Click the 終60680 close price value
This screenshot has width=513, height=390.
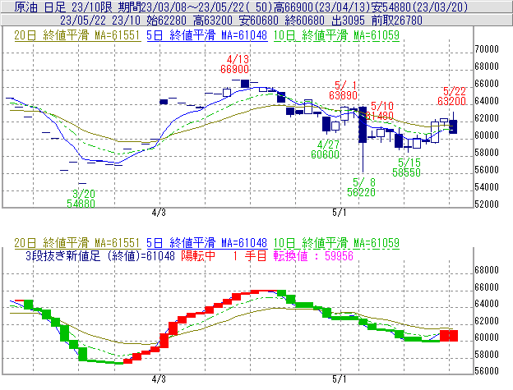coord(304,21)
